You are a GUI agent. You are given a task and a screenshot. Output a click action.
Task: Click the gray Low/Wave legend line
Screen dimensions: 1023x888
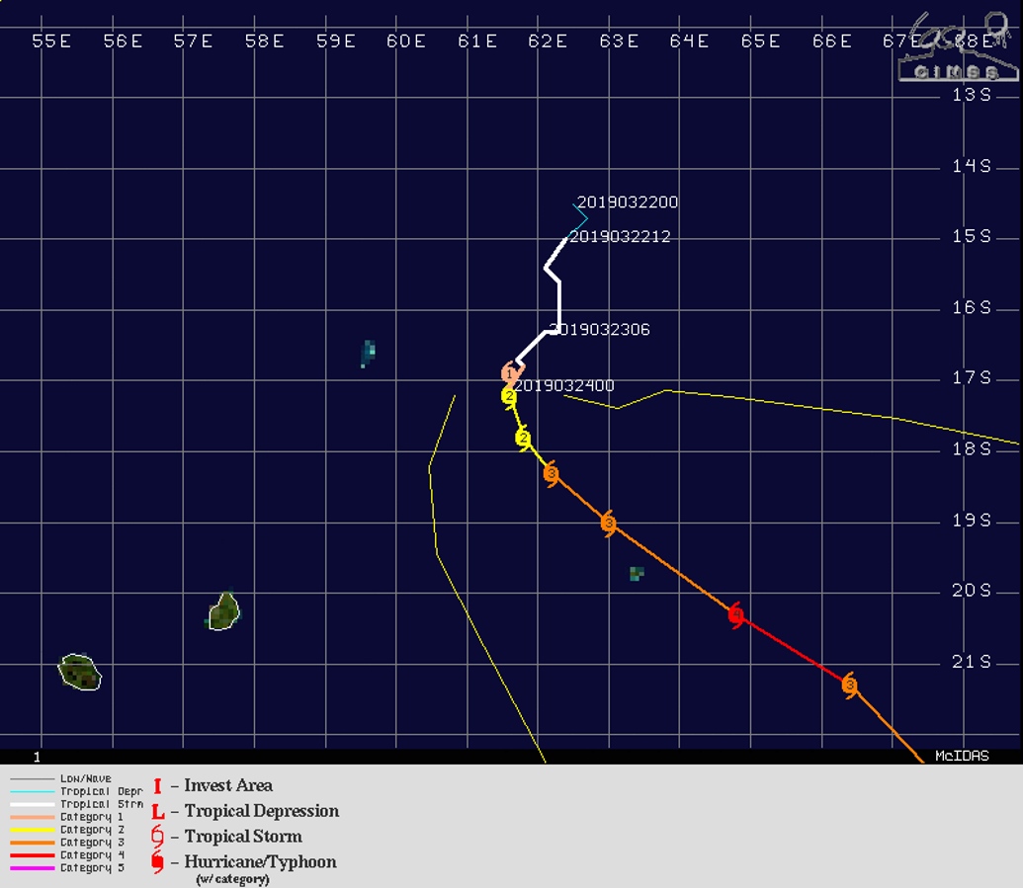pos(33,778)
